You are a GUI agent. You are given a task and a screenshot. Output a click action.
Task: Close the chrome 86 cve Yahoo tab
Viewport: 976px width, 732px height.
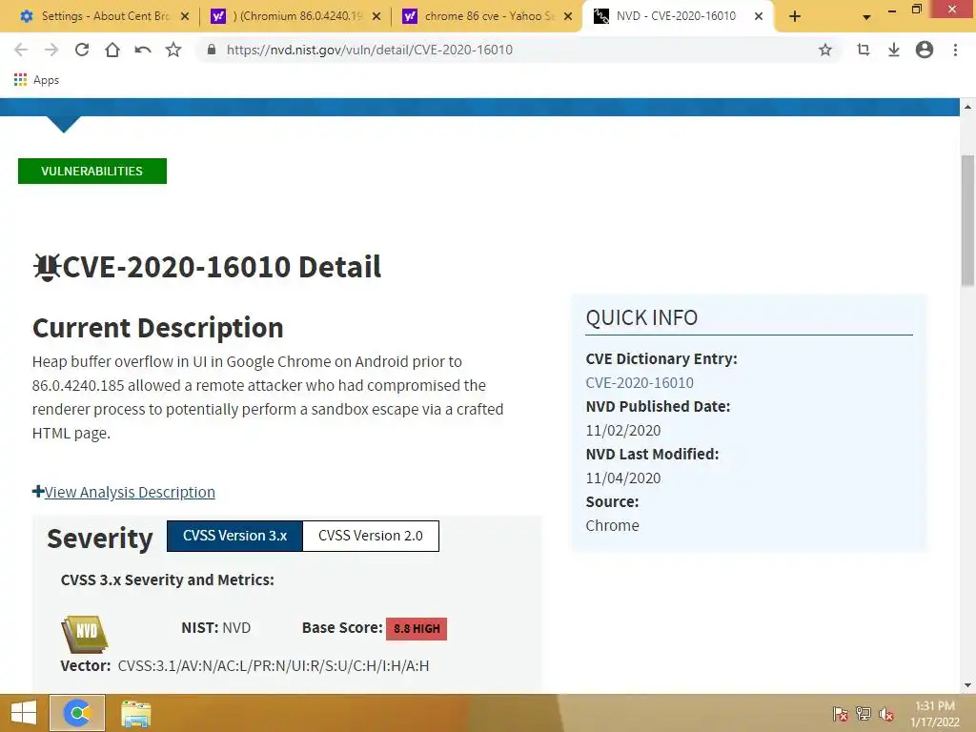click(568, 16)
